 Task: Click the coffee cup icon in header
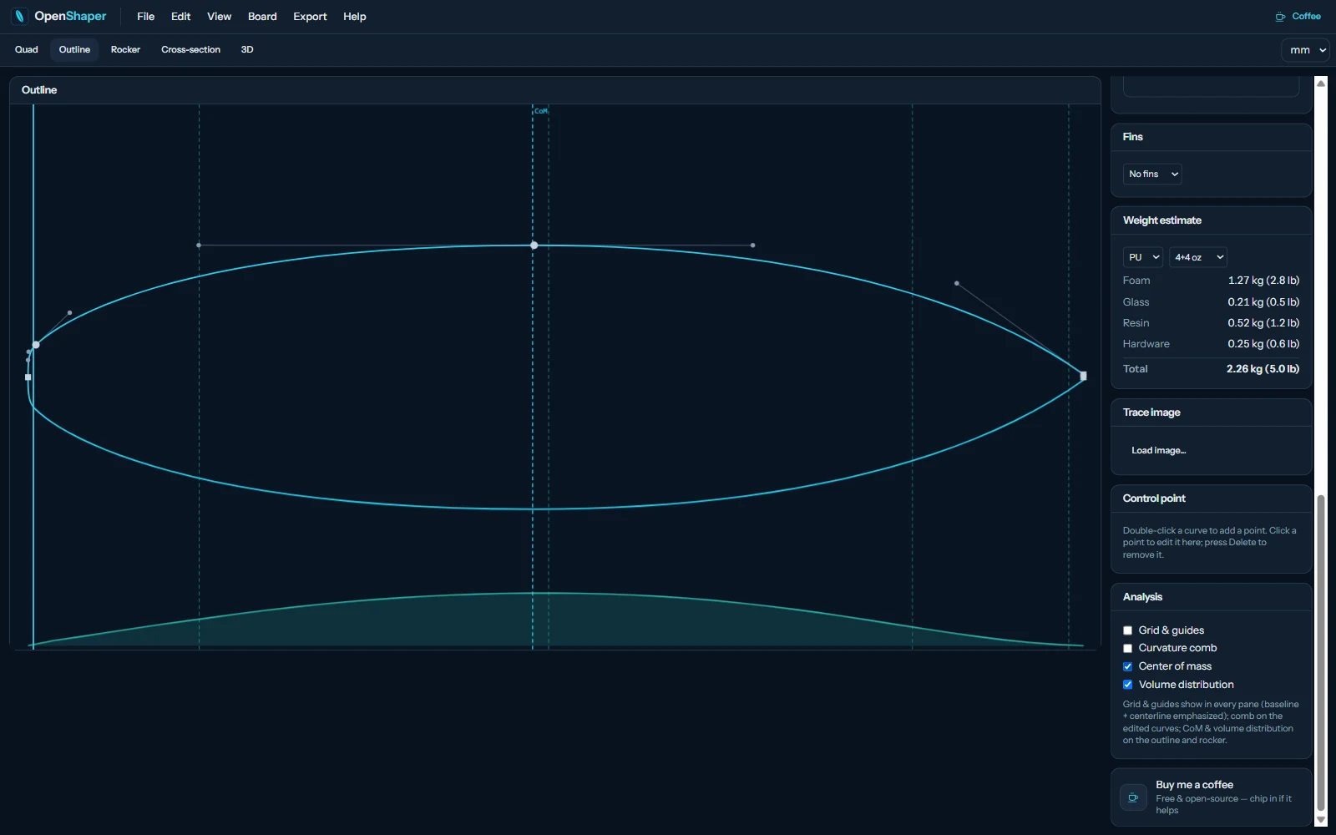tap(1280, 17)
